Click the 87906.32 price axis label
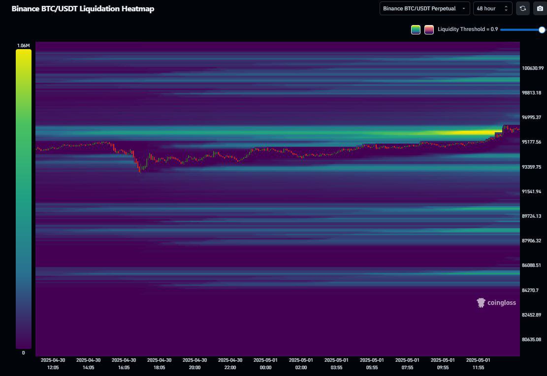Screen dimensions: 547x376 [531, 241]
